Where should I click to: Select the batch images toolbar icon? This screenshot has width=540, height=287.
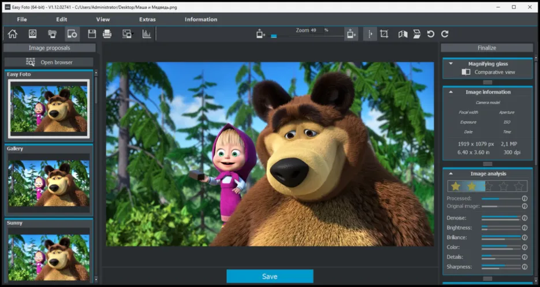click(53, 33)
